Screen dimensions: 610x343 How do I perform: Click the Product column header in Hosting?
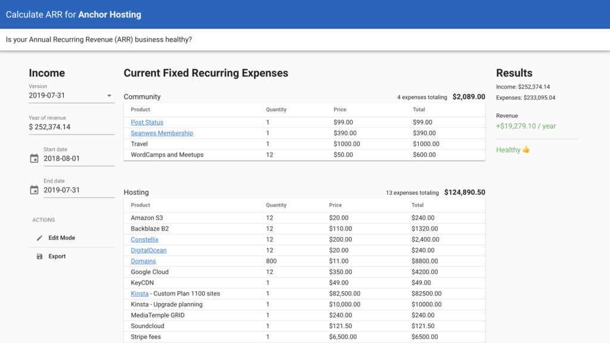141,205
